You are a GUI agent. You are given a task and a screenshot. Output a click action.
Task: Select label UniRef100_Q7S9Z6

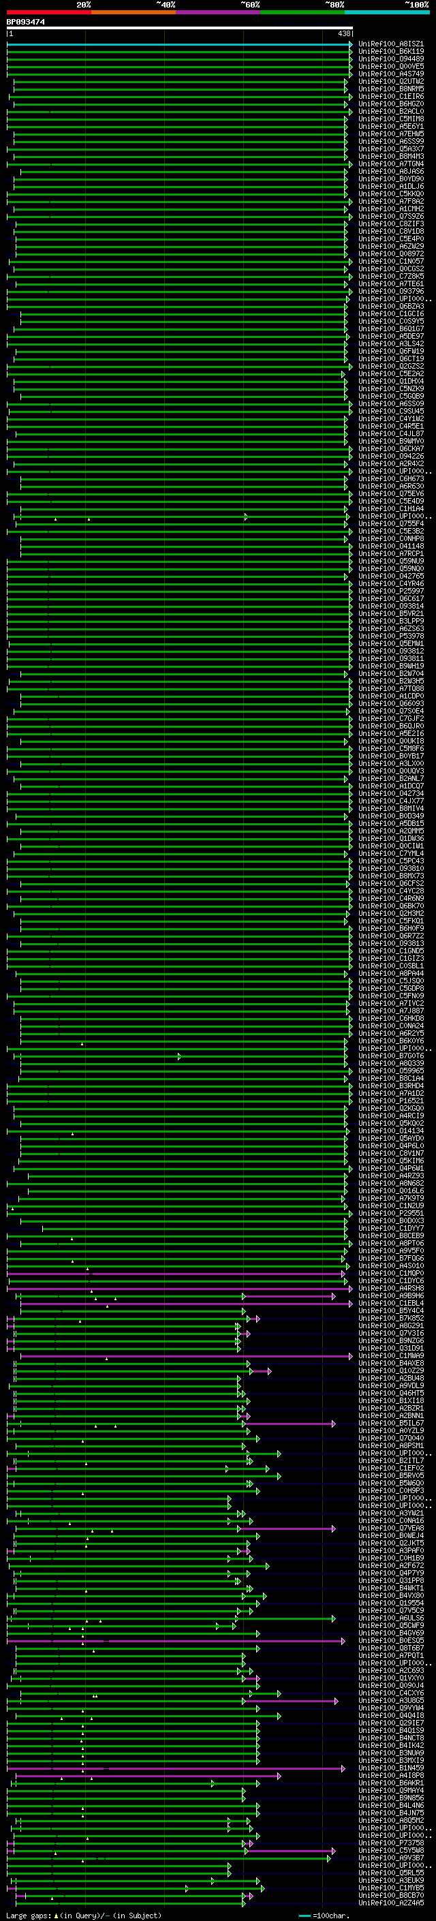point(391,216)
